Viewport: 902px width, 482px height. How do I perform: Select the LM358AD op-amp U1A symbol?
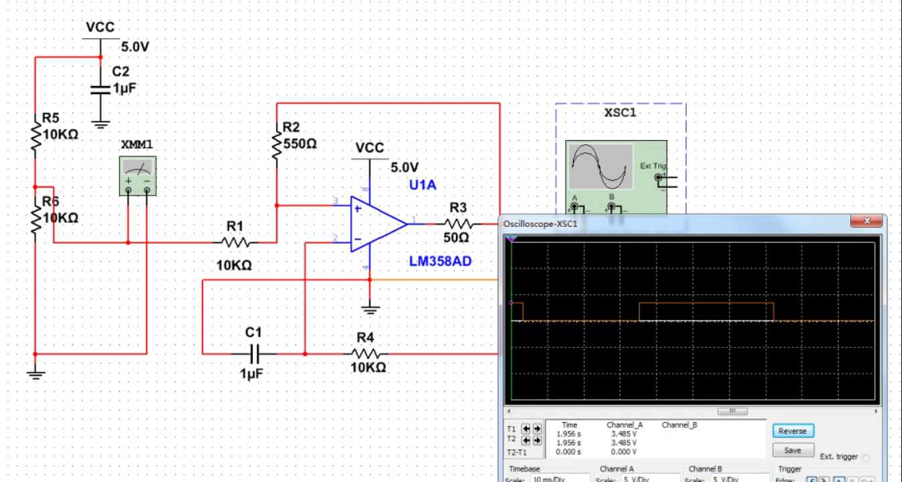point(378,225)
